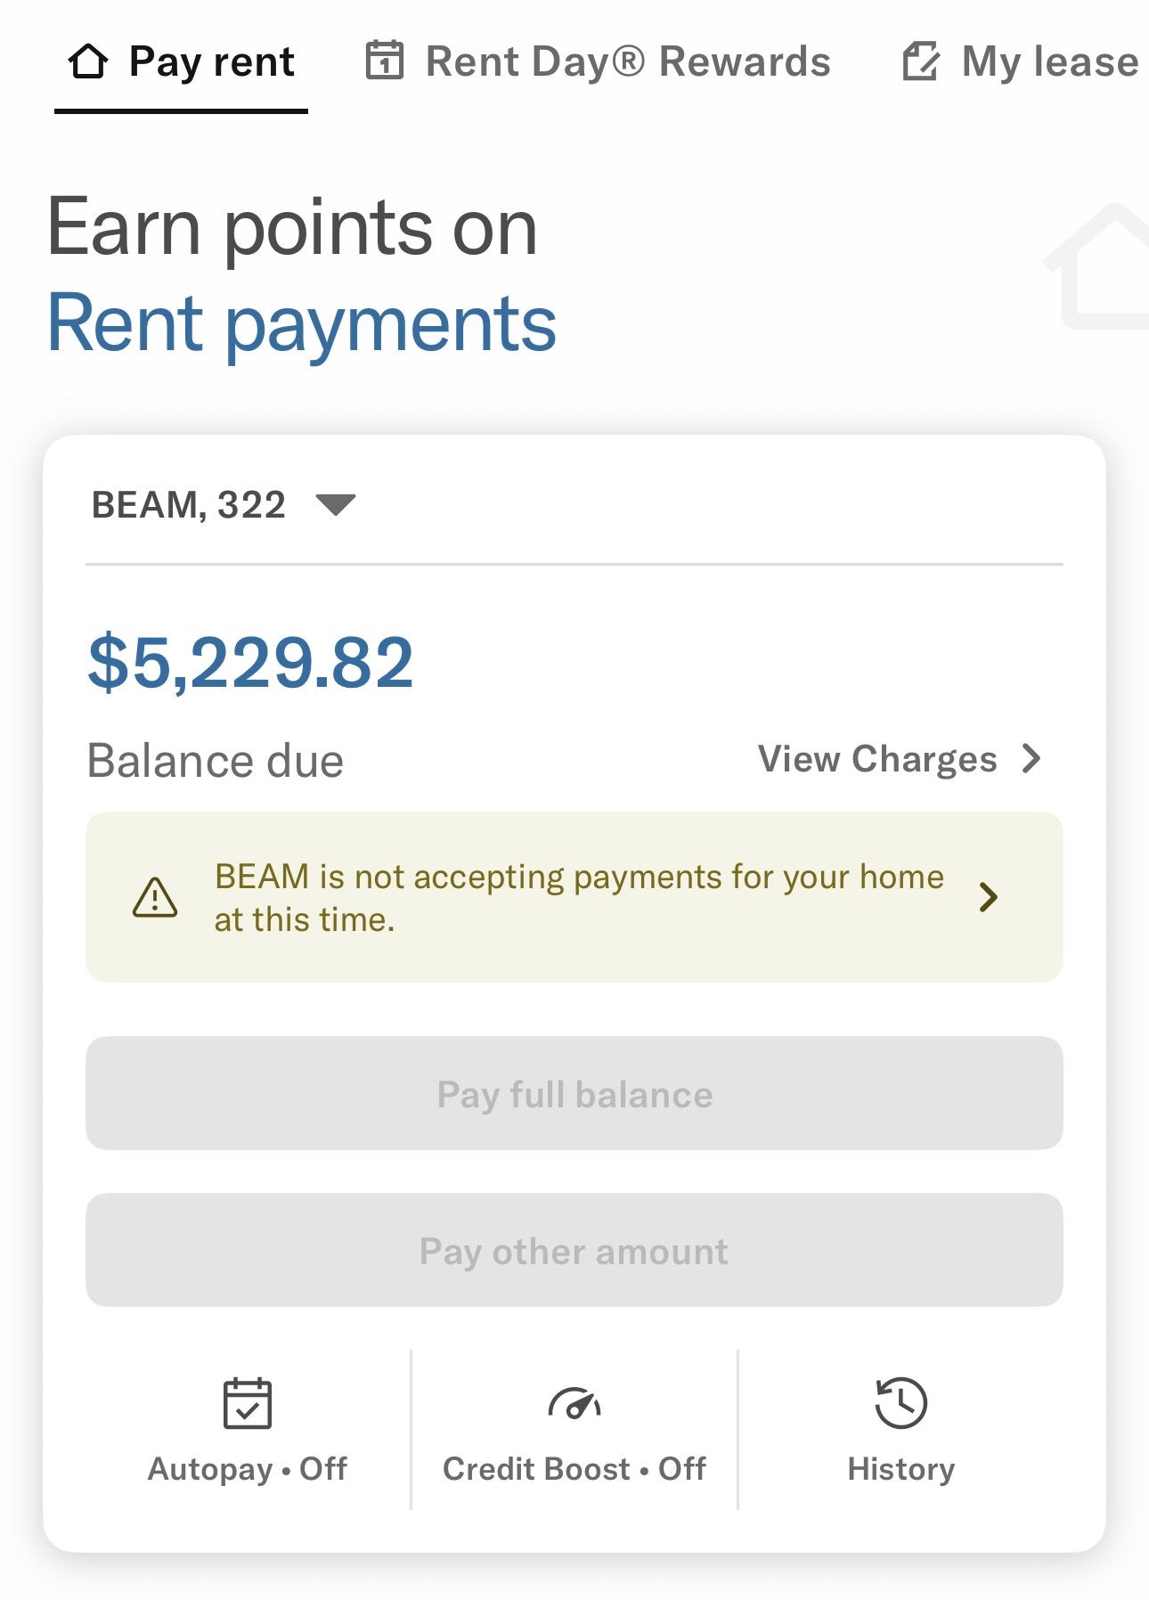
Task: Click the Pay full balance button
Action: [x=574, y=1093]
